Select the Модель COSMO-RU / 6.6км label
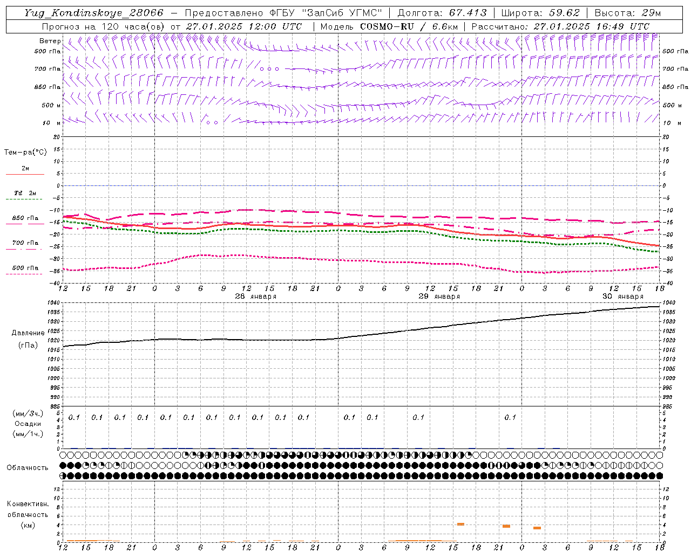Screen dimensions: 691x552 (389, 26)
